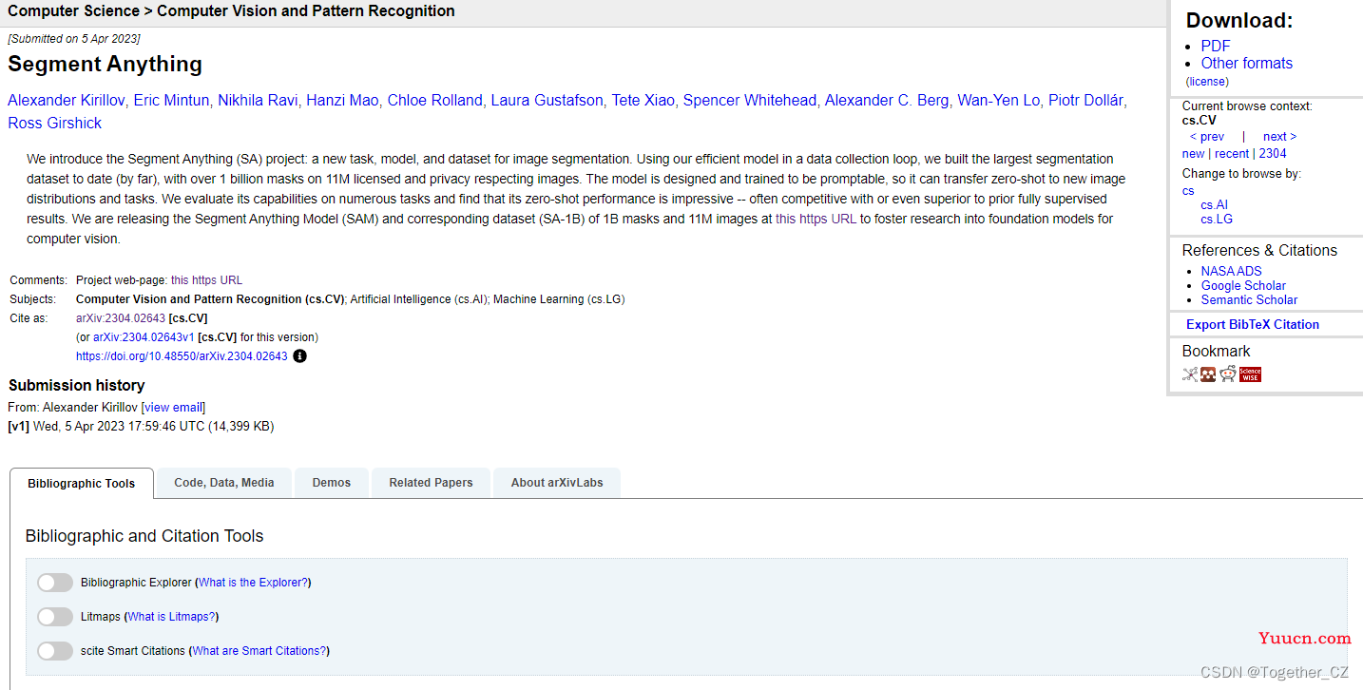Browse by the cs category
This screenshot has height=690, width=1363.
1188,191
